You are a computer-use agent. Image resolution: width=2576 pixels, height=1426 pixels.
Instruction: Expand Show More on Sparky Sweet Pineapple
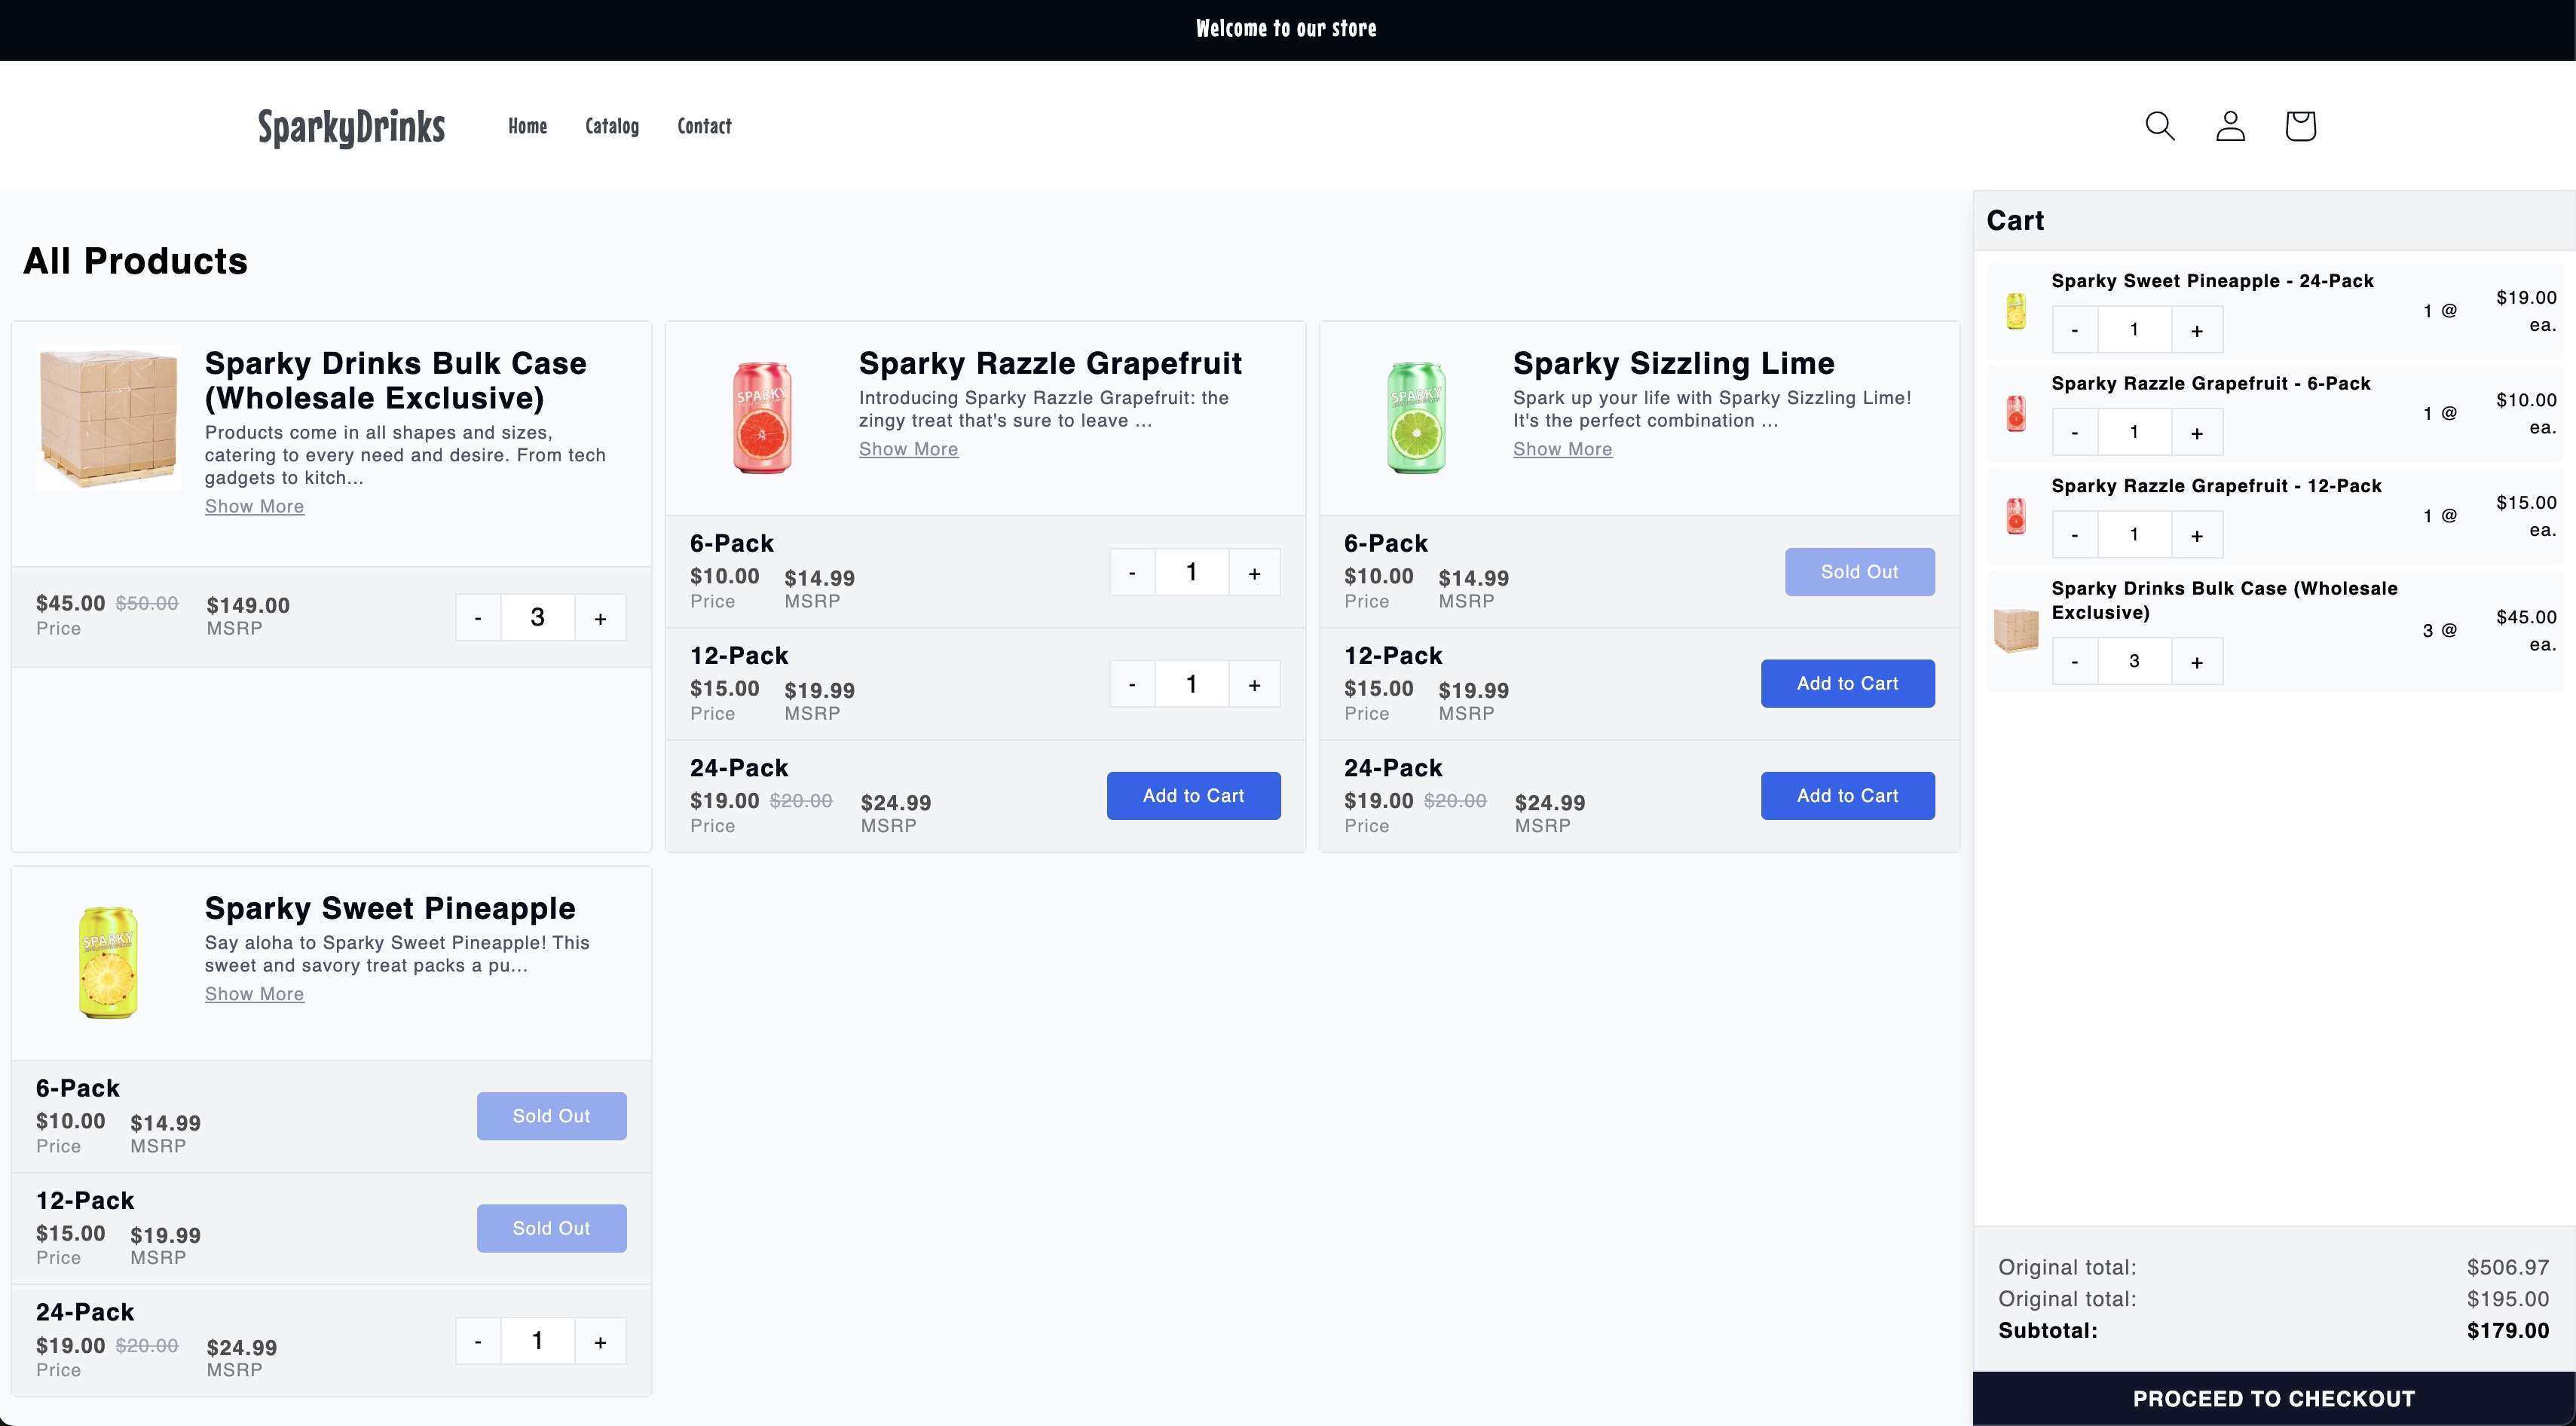(x=254, y=993)
